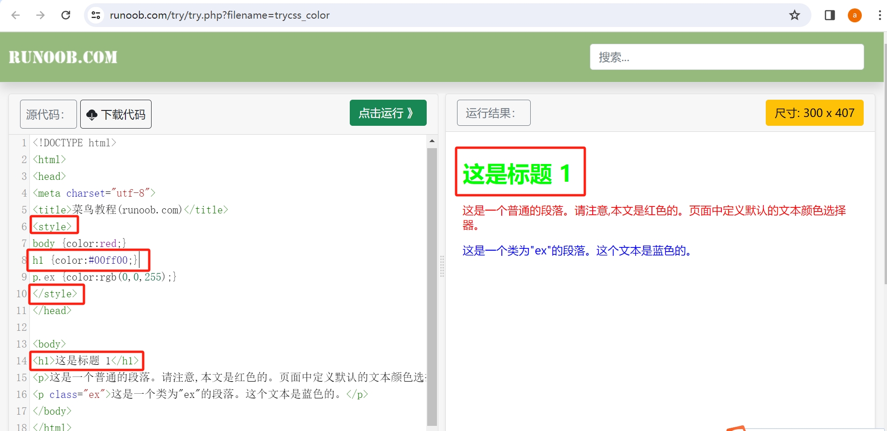
Task: Bookmark this page with the star icon
Action: (x=794, y=15)
